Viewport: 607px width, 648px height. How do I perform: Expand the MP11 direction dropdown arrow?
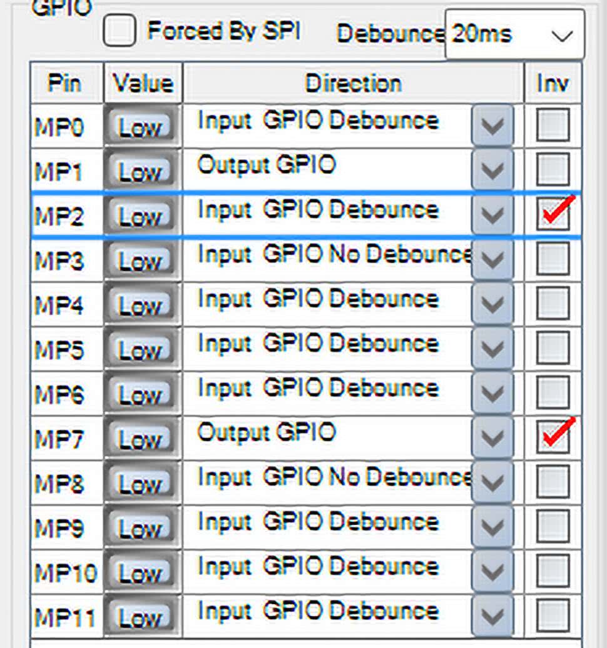(492, 616)
